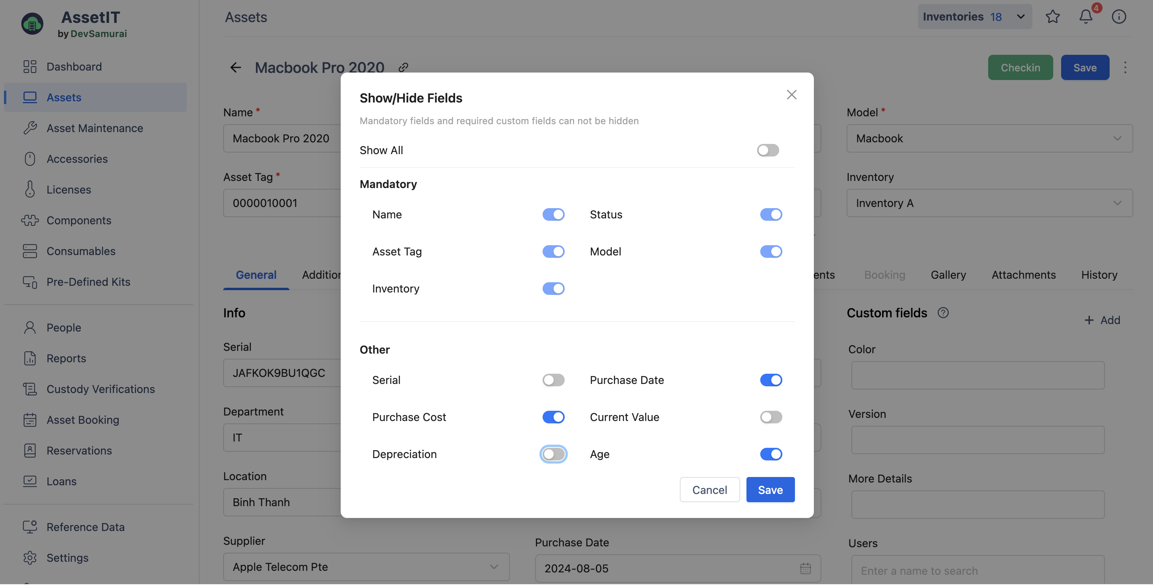Open the Inventory A dropdown
The width and height of the screenshot is (1153, 585).
(x=989, y=203)
